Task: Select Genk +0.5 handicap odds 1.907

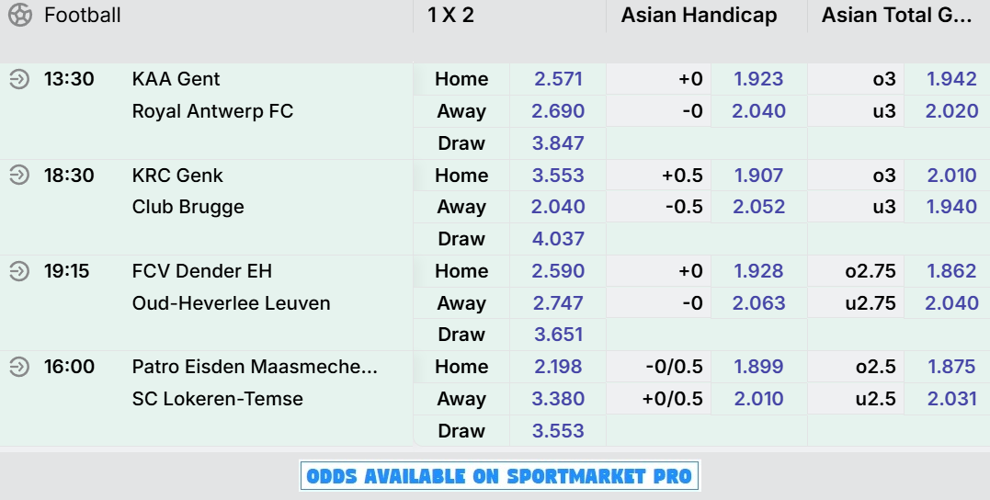Action: (759, 175)
